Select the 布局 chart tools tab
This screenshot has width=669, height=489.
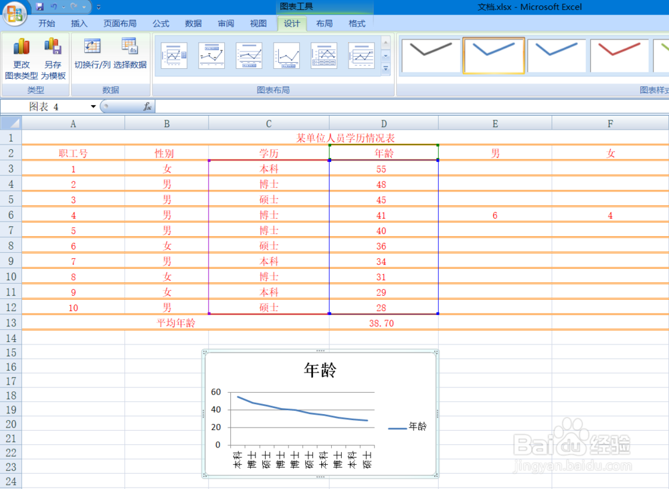[324, 23]
